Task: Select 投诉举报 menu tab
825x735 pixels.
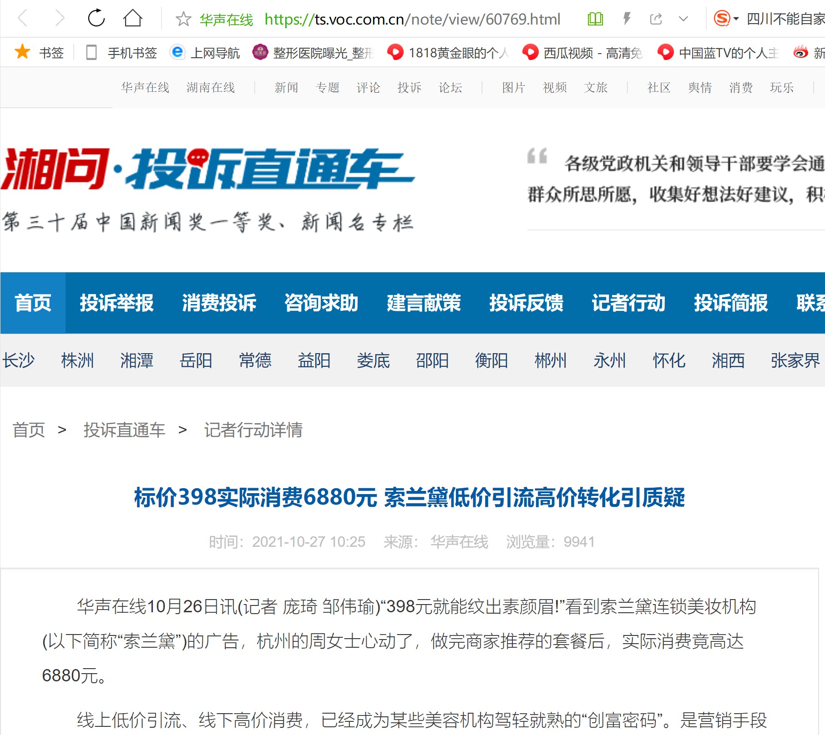Action: 117,303
